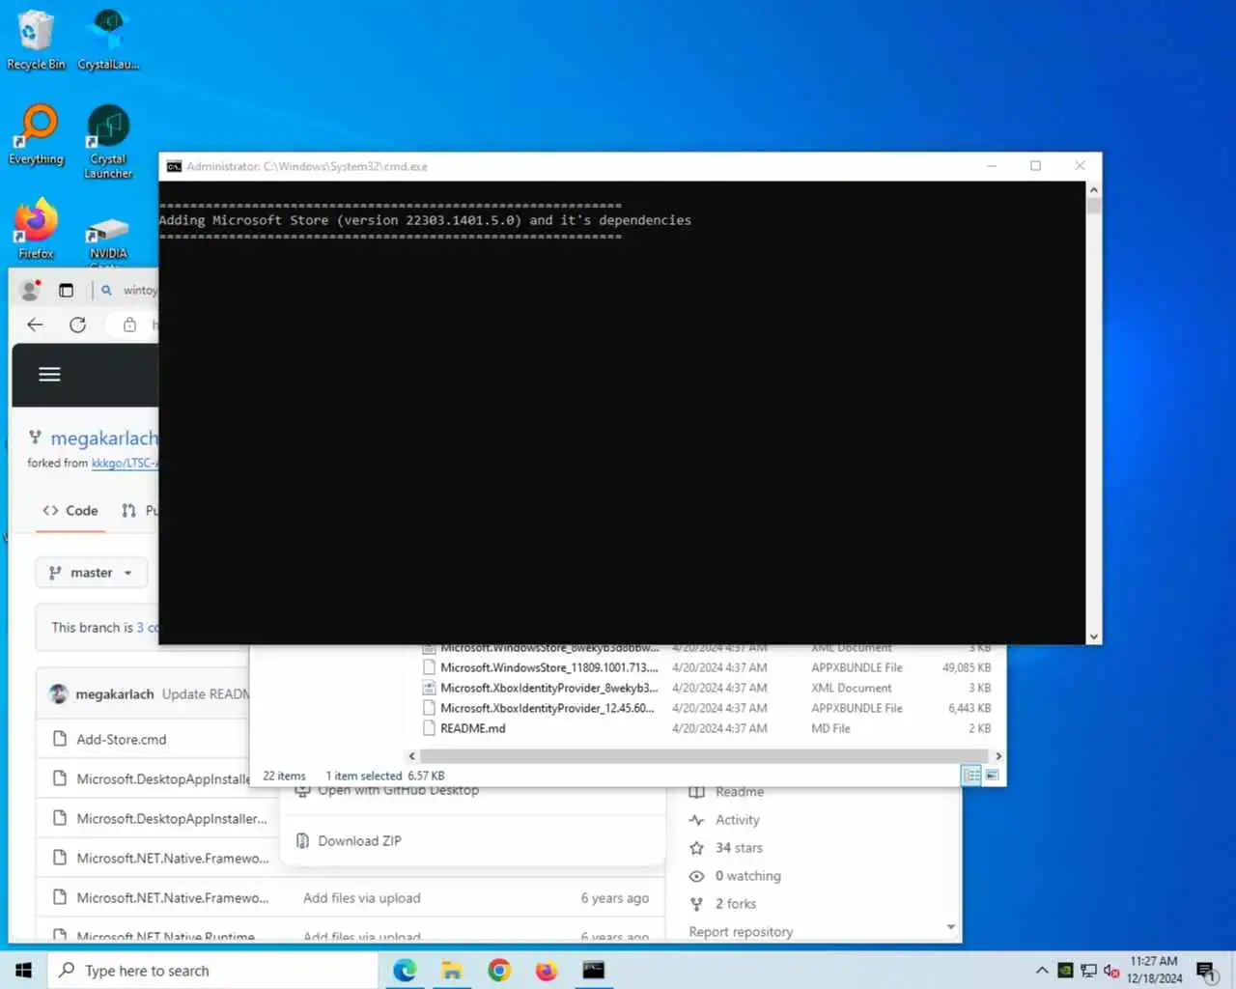1236x989 pixels.
Task: Open GitHub hamburger navigation menu
Action: point(49,374)
